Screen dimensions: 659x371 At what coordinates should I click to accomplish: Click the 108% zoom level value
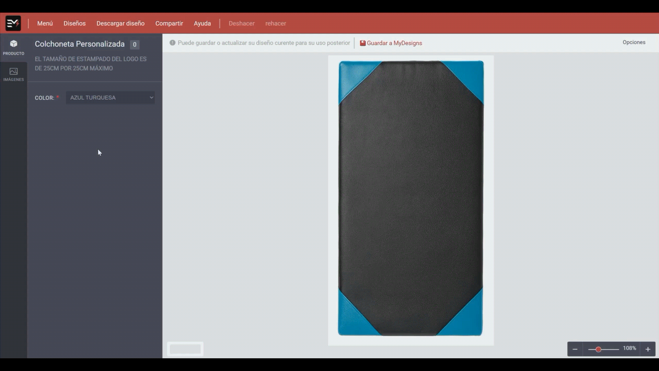(x=629, y=348)
